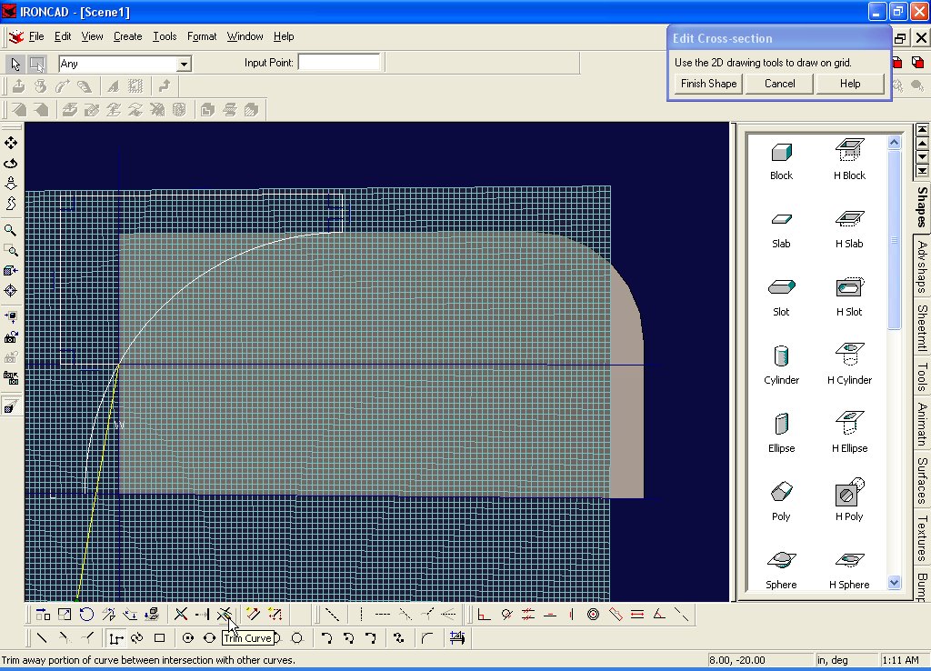The image size is (931, 671).
Task: Select the Trim Curve tool
Action: click(x=224, y=615)
